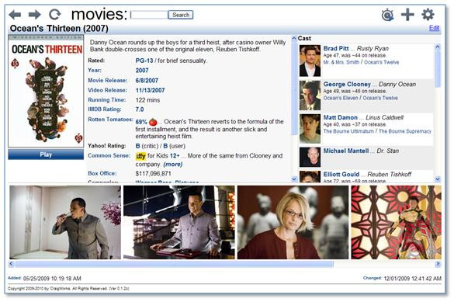Click the Rotten Tomatoes label

[x=110, y=120]
